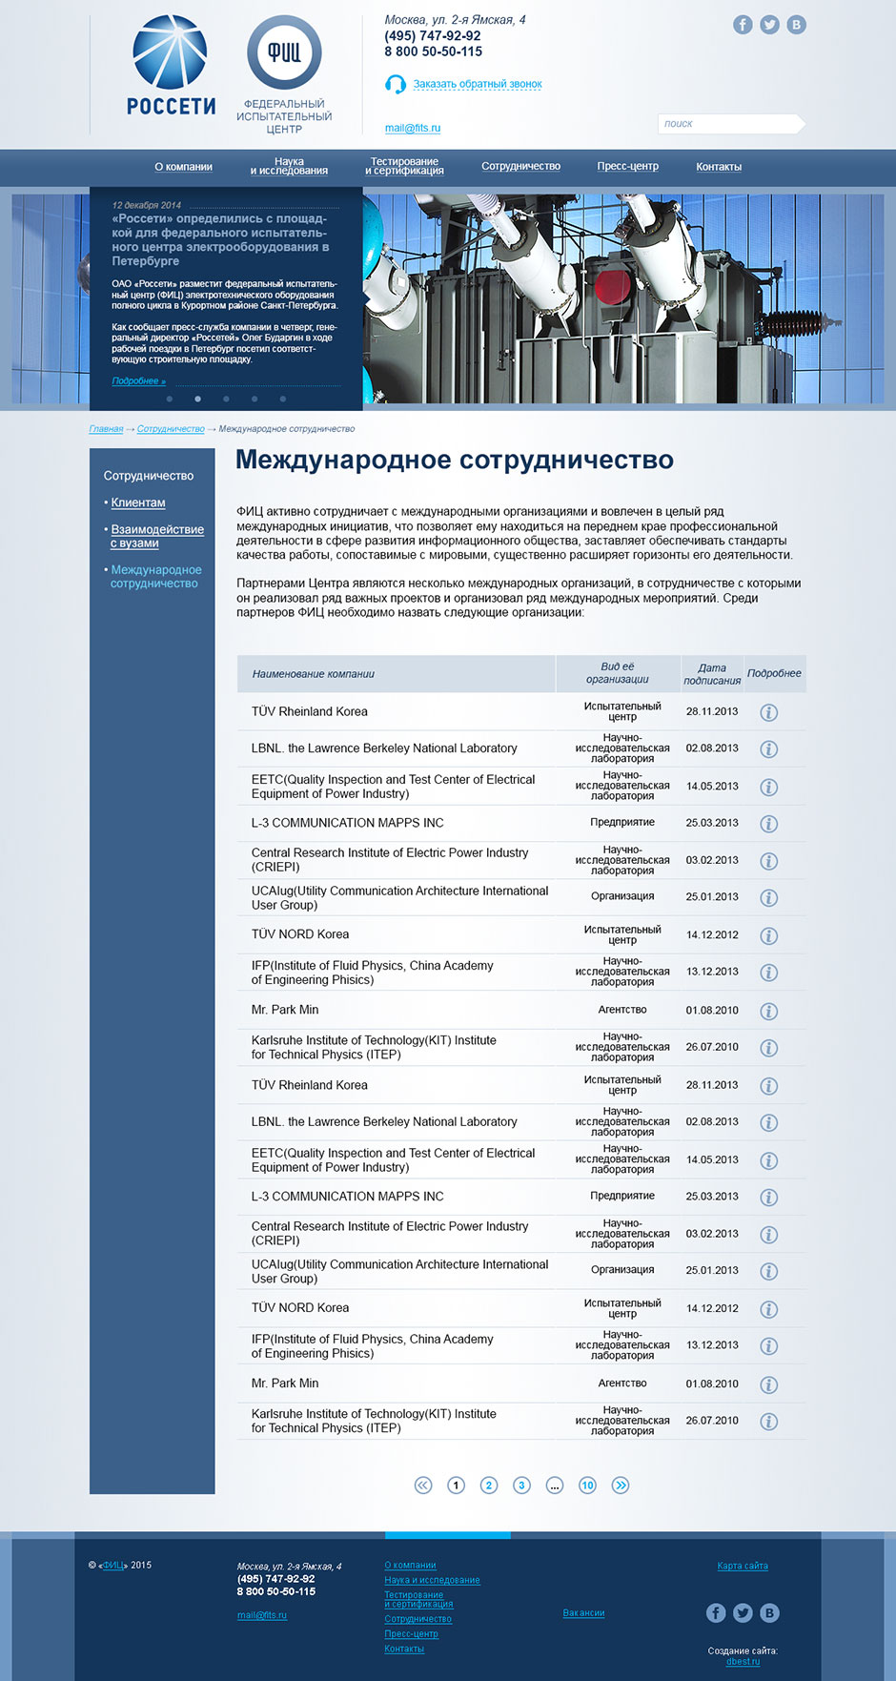Click pagination ellipsis button
This screenshot has width=896, height=1681.
[555, 1485]
